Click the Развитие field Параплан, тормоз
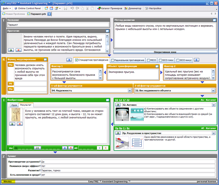Viewport: 219px width, 185px height. point(128,170)
